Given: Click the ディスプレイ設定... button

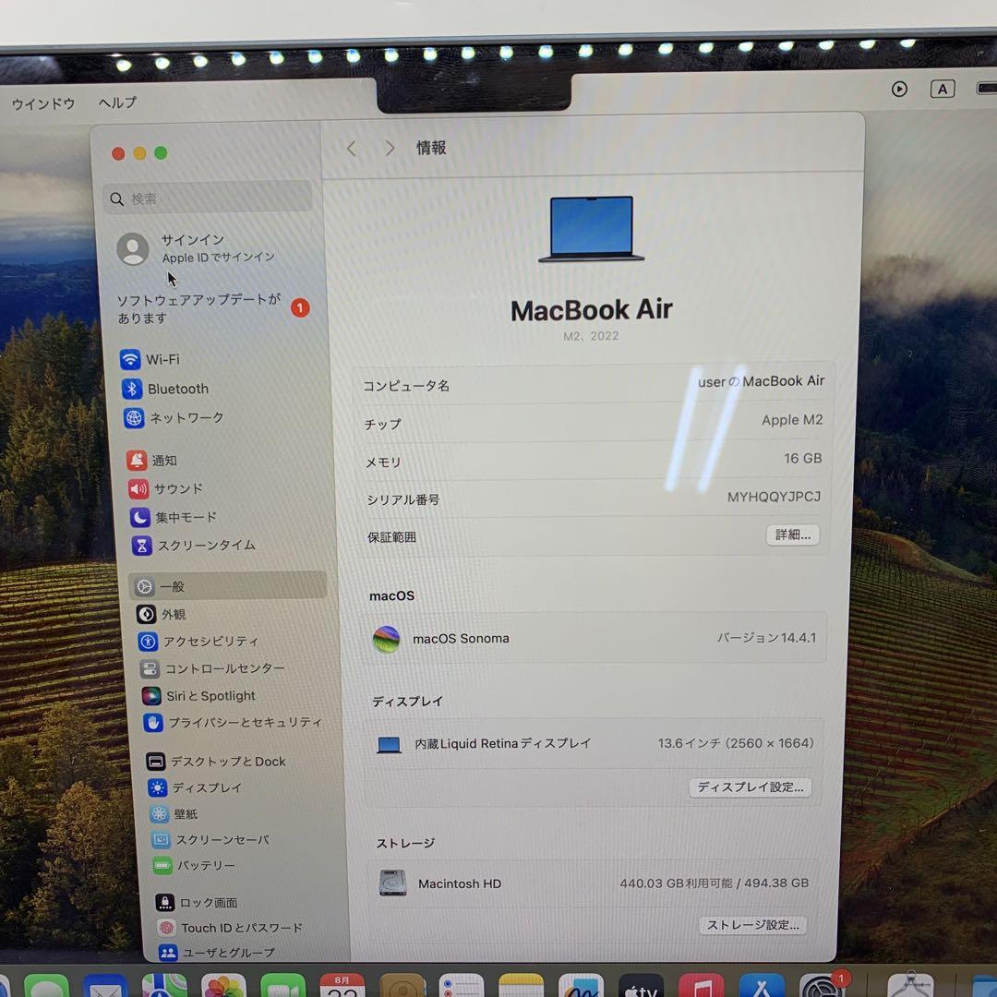Looking at the screenshot, I should point(751,787).
